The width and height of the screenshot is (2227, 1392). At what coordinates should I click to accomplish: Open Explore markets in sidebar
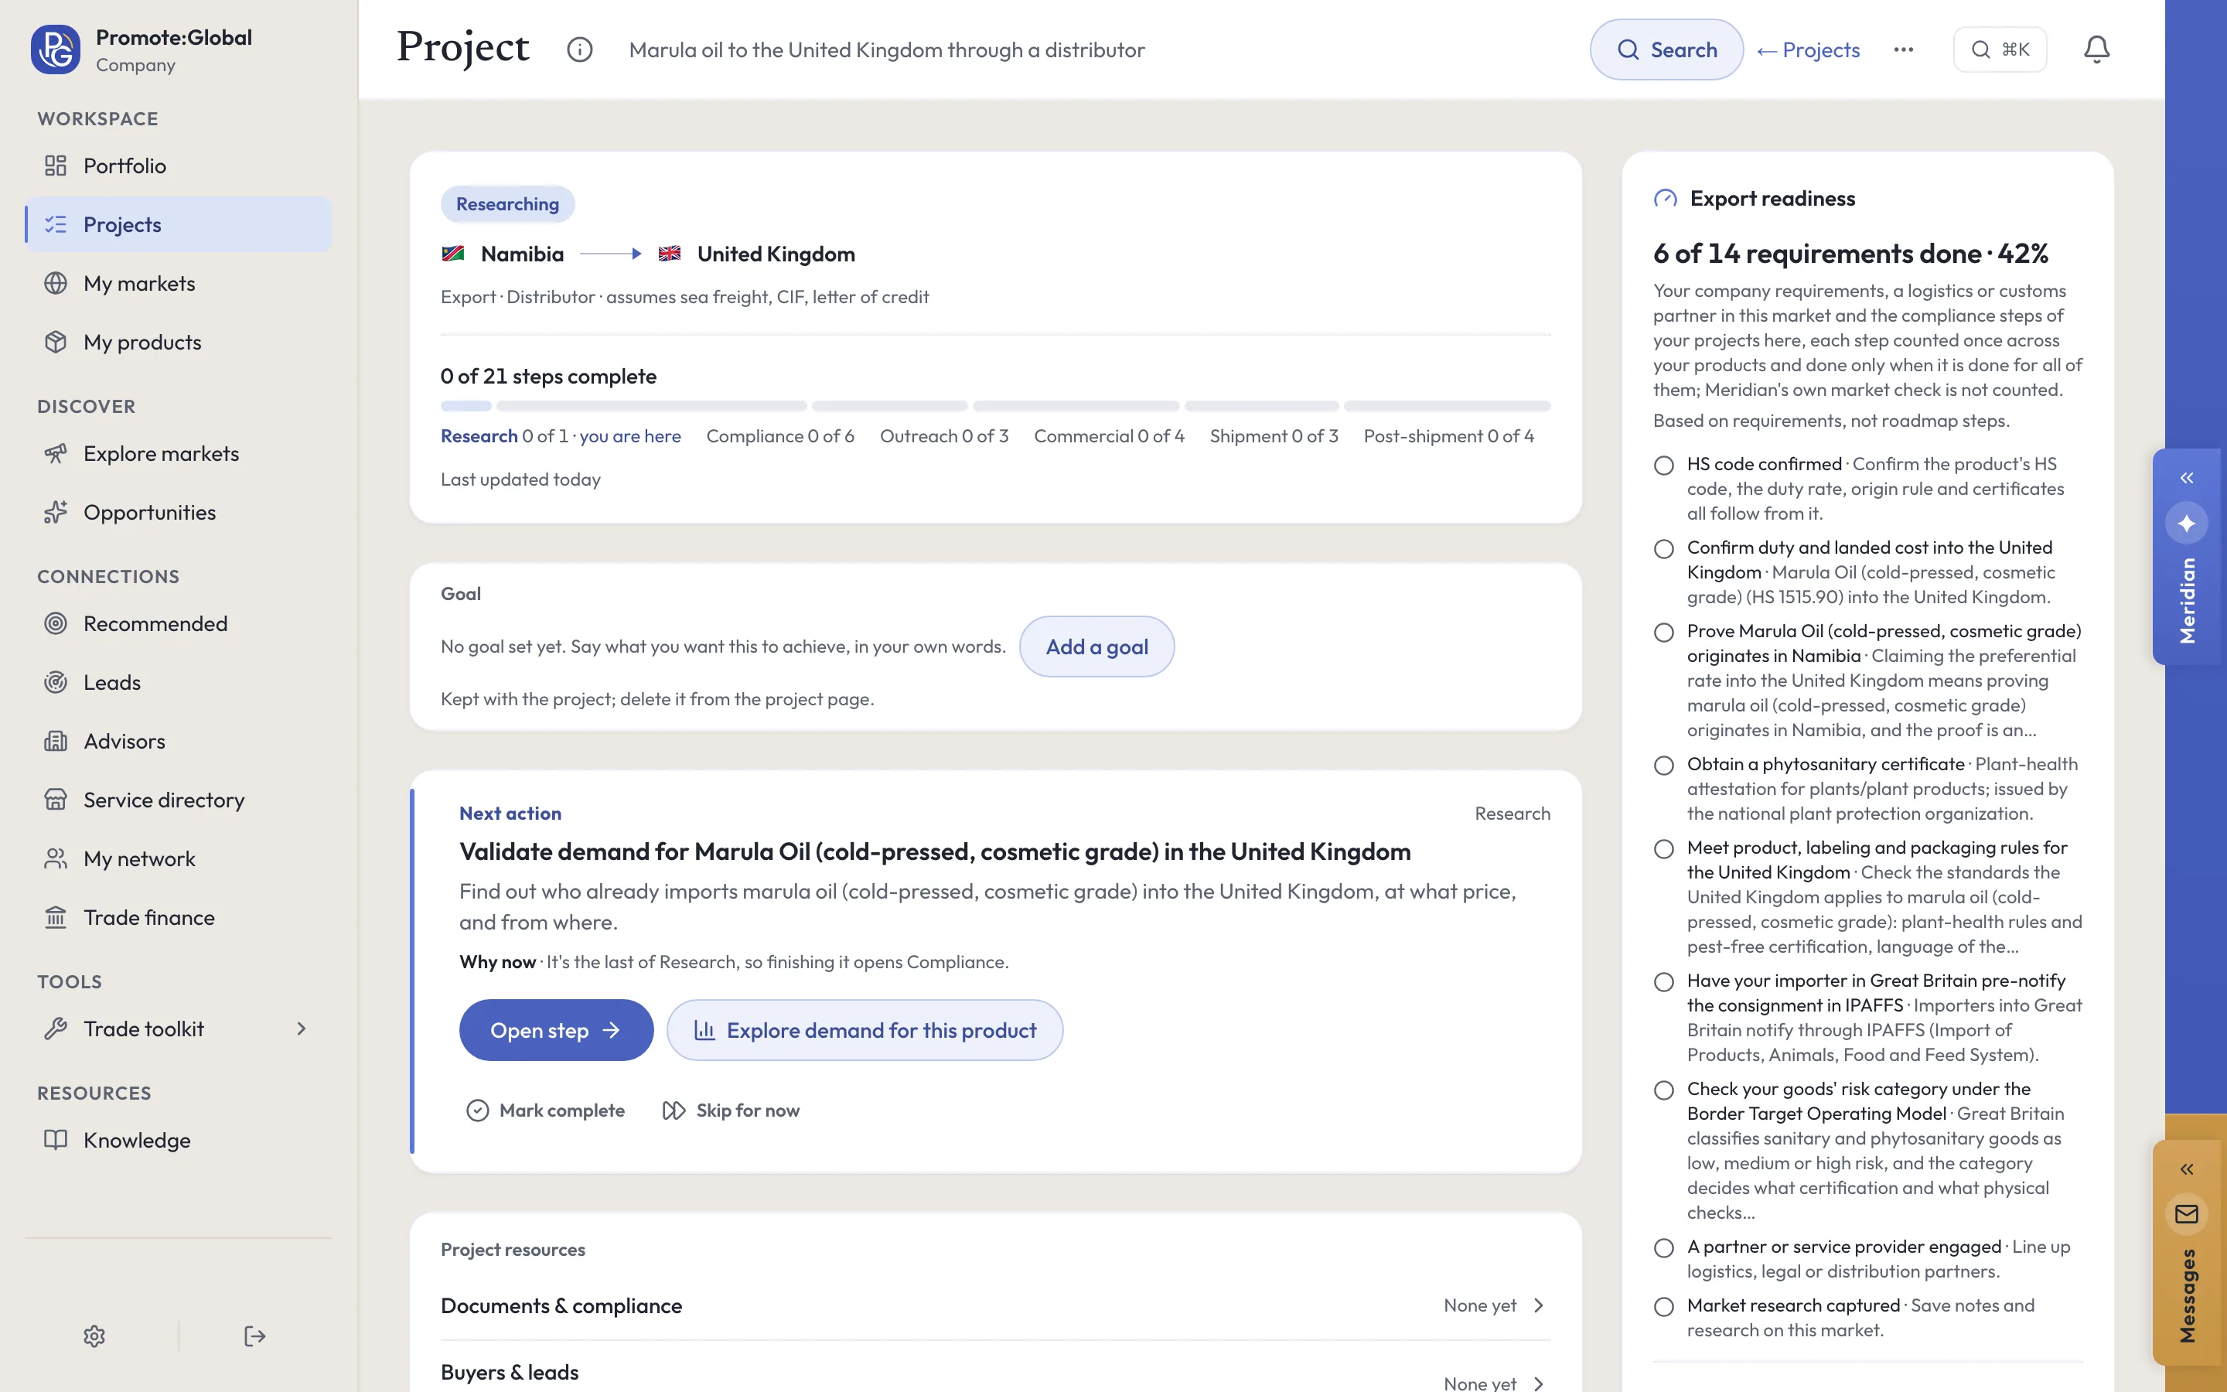(178, 454)
